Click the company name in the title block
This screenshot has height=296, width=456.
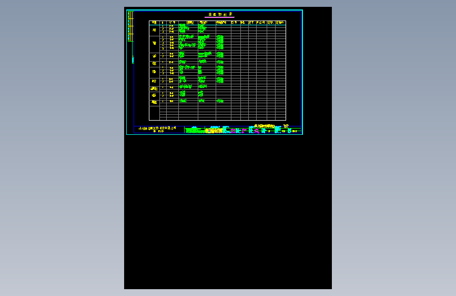pos(157,128)
